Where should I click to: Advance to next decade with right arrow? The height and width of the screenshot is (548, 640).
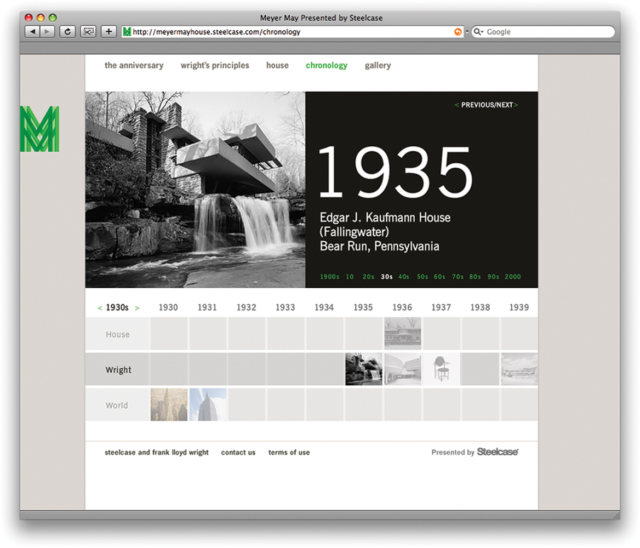(x=137, y=308)
